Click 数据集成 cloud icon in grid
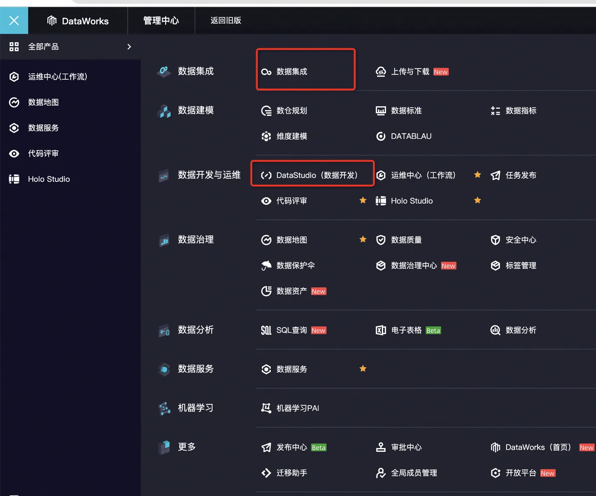596x496 pixels. click(x=266, y=72)
